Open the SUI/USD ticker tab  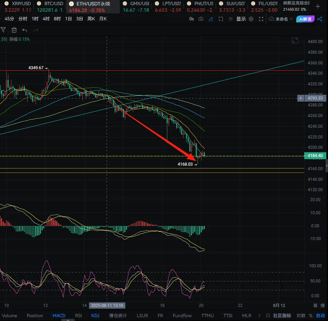(232, 7)
